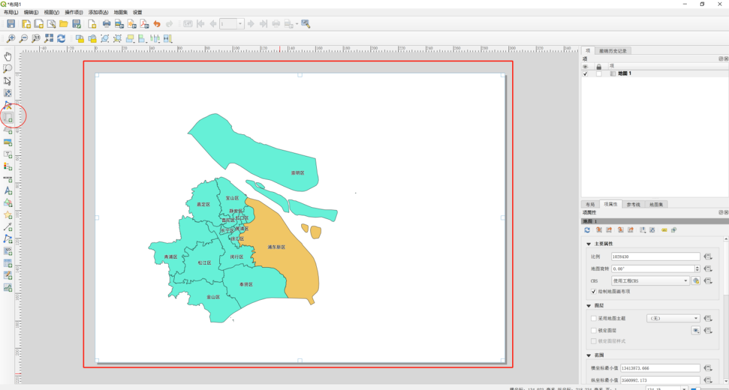Enable the 采用地图主题 checkbox

[593, 318]
